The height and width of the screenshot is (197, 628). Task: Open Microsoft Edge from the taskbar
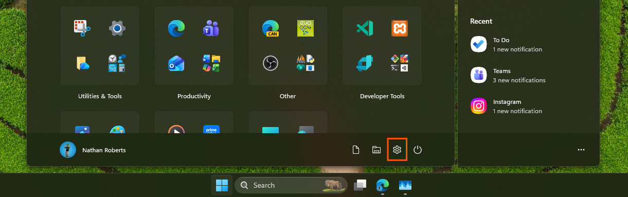click(382, 185)
